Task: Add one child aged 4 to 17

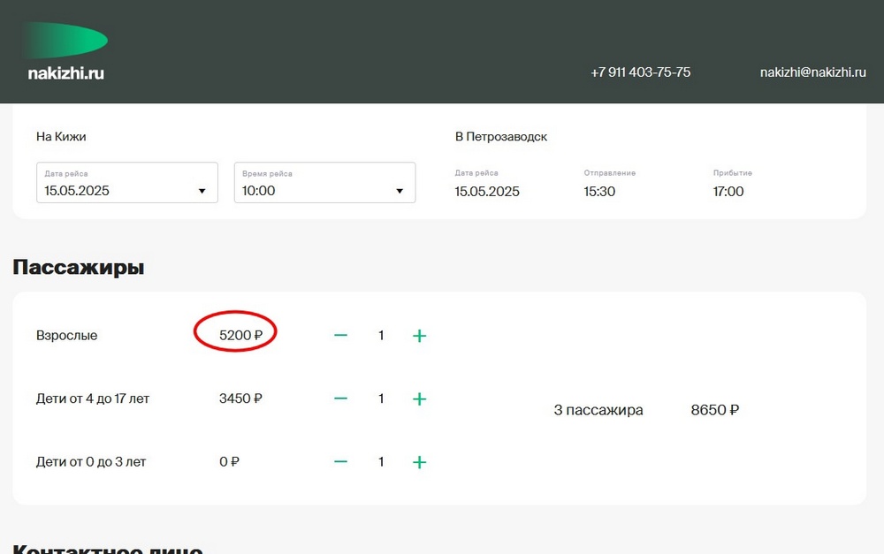Action: (419, 399)
